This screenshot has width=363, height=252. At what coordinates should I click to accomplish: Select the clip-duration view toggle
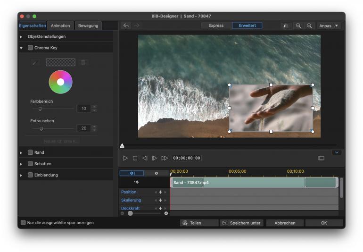tap(132, 173)
